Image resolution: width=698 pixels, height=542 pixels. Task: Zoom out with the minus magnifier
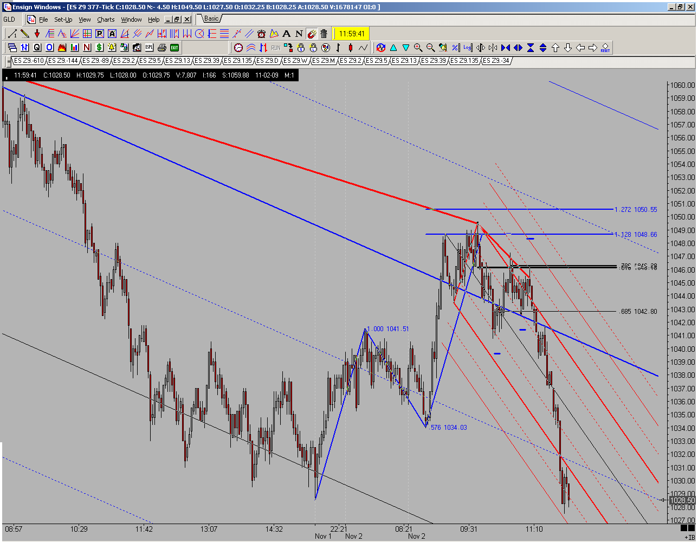point(431,48)
